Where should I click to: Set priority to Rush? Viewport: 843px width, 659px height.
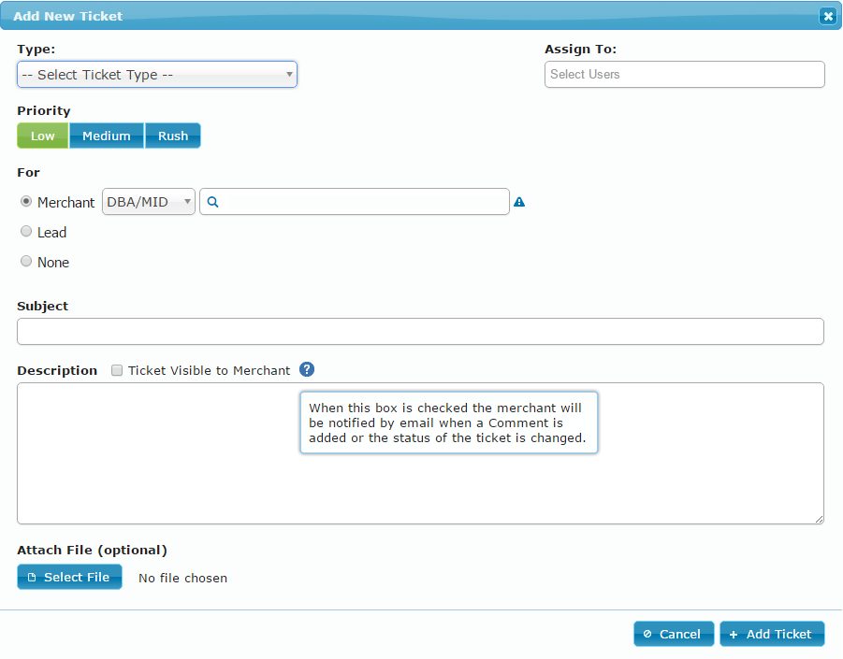click(x=173, y=136)
